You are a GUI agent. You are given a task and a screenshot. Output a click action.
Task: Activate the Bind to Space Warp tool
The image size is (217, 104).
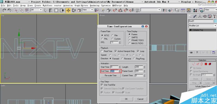27,10
